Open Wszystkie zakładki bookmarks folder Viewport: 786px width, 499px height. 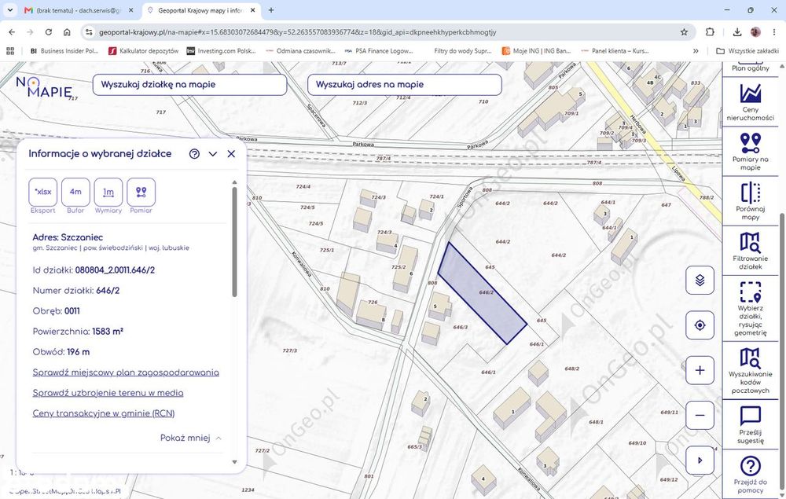(x=747, y=50)
